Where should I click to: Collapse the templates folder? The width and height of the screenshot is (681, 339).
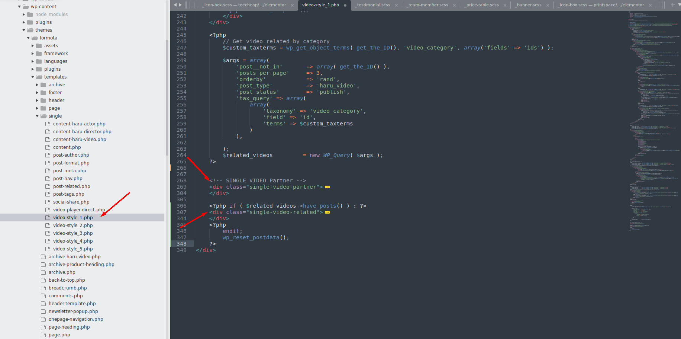click(33, 77)
